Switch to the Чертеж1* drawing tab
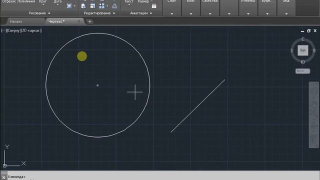 pos(56,21)
